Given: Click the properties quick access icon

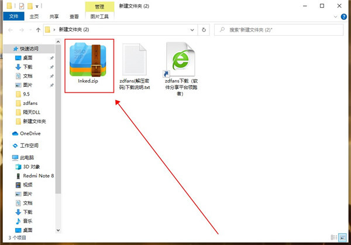Looking at the screenshot, I should (22, 6).
